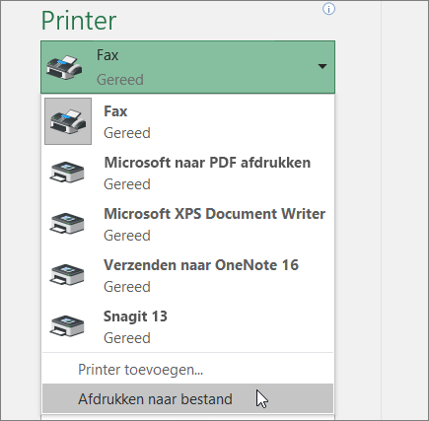Image resolution: width=429 pixels, height=421 pixels.
Task: Select Microsoft XPS Document Writer
Action: pos(187,224)
